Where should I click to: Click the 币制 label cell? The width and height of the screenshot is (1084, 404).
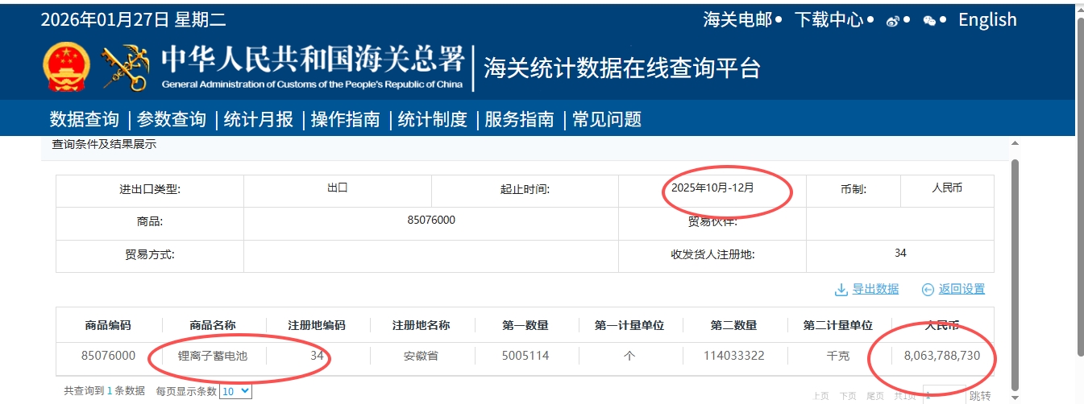tap(853, 190)
